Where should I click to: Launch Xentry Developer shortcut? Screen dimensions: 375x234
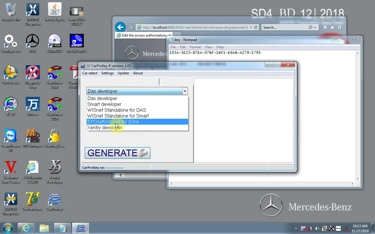click(x=55, y=172)
